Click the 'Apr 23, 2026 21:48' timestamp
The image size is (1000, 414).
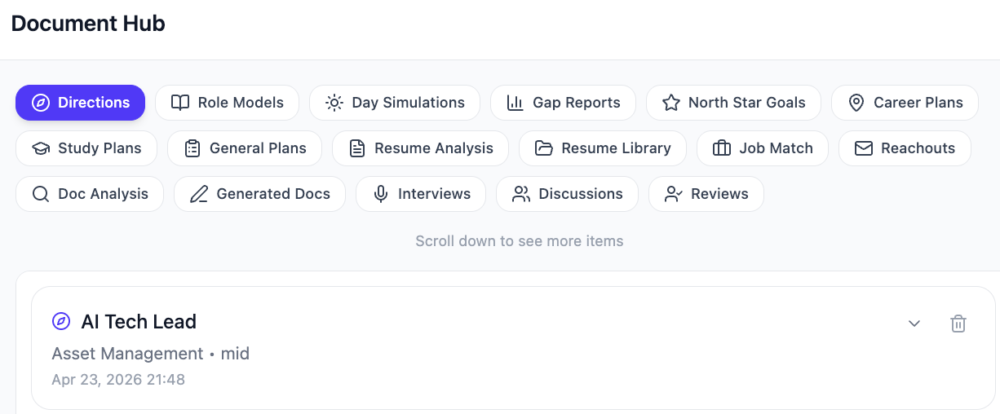(118, 380)
